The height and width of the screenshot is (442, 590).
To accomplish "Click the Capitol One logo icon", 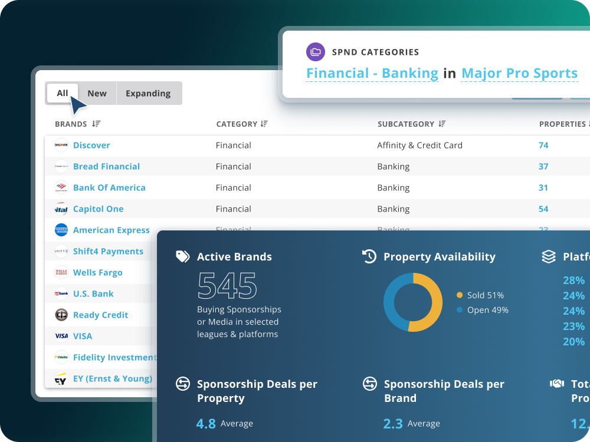I will click(x=61, y=209).
